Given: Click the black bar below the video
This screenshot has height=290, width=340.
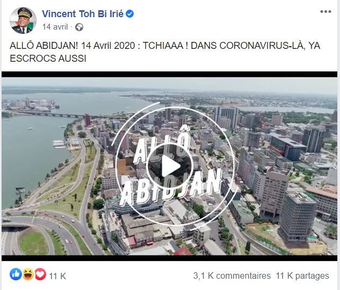Looking at the screenshot, I should point(169,258).
